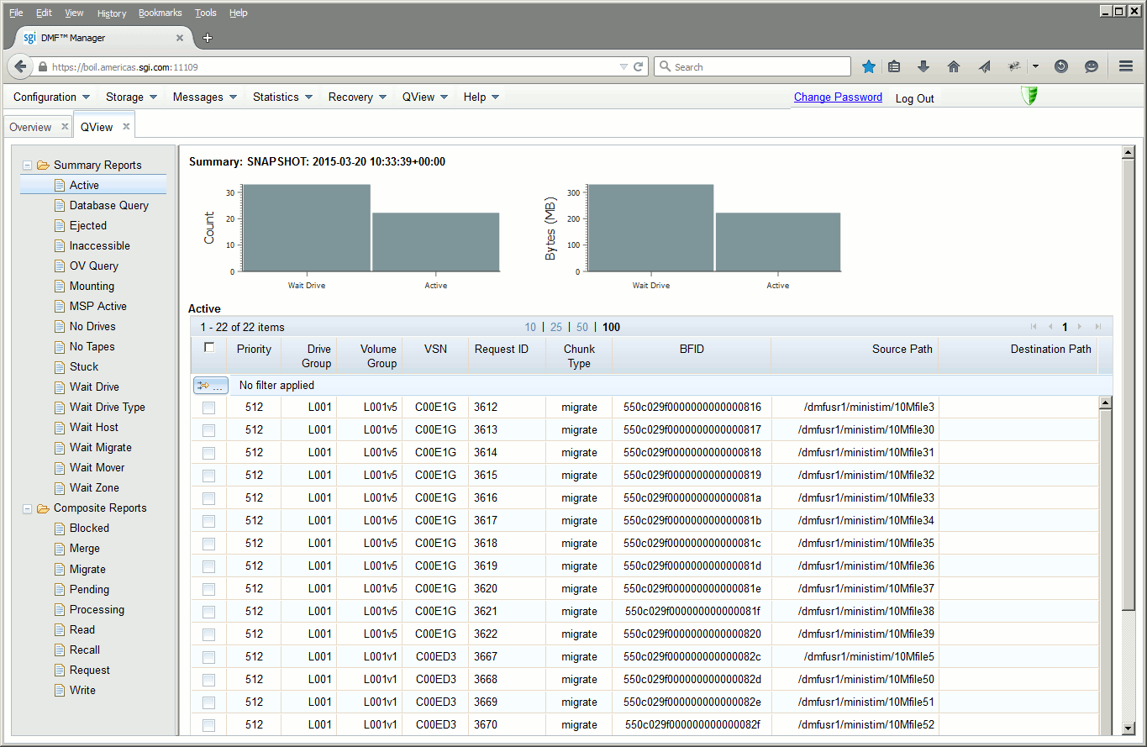Check the row with Request ID 3622
Image resolution: width=1147 pixels, height=747 pixels.
(208, 634)
